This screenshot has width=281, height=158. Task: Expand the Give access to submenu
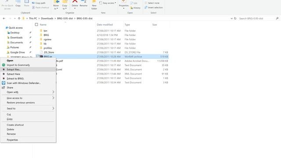[x=28, y=98]
